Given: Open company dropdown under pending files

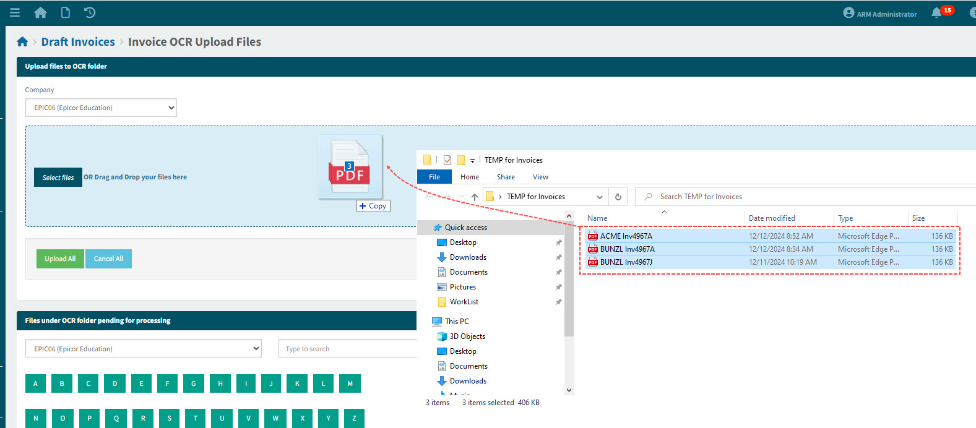Looking at the screenshot, I should click(143, 349).
